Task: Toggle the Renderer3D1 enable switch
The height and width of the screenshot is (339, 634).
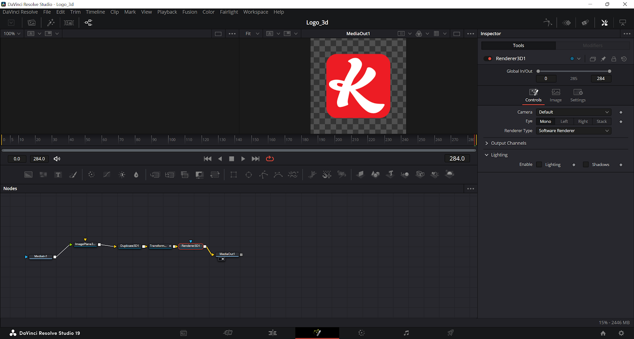Action: click(x=488, y=59)
